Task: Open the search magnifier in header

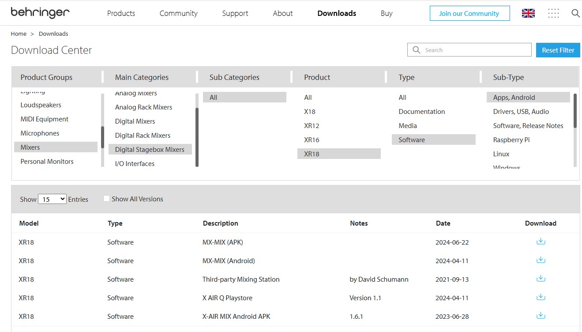Action: [x=575, y=13]
